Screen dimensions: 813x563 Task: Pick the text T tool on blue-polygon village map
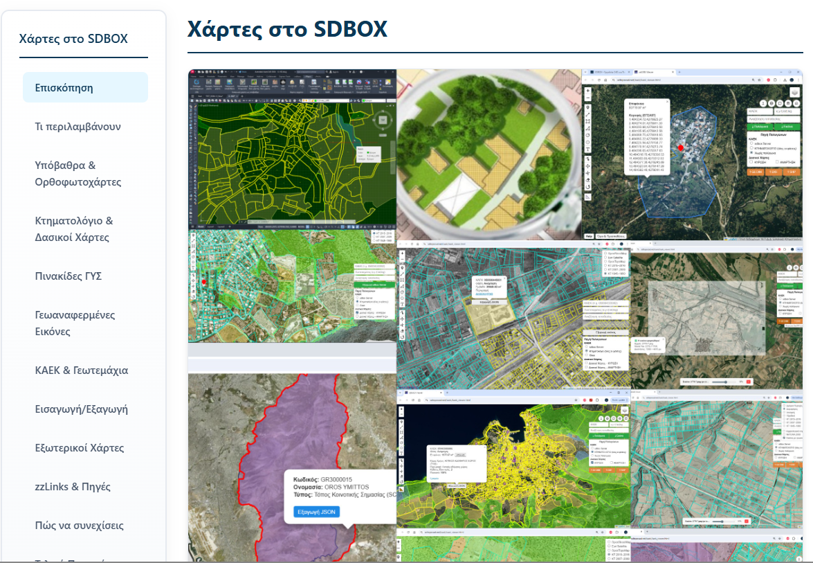pyautogui.click(x=587, y=149)
